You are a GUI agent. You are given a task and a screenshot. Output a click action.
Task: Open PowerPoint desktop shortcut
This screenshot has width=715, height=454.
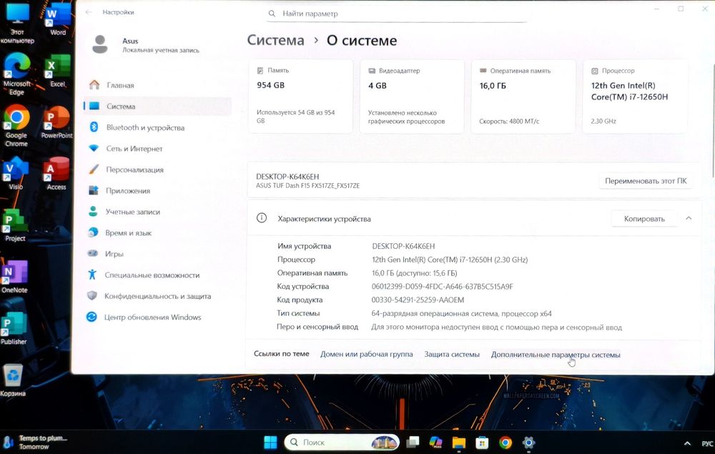(x=56, y=122)
